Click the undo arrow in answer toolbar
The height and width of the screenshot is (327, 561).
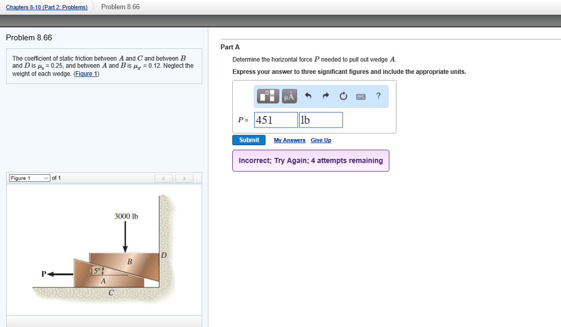pos(308,96)
